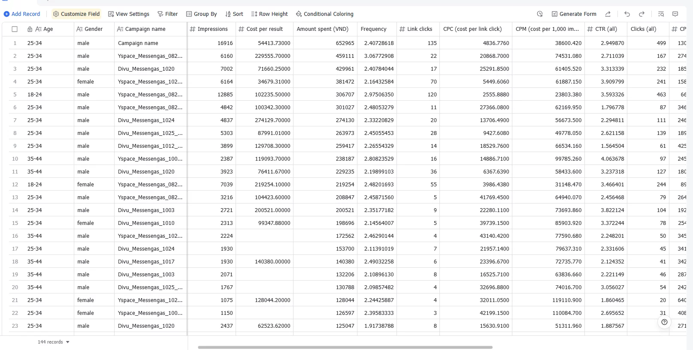Click CTR cell 4.063678
693x350 pixels.
pyautogui.click(x=606, y=159)
